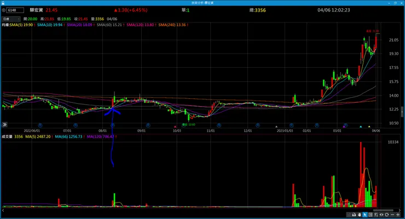Zoom out with the minus icon
Image resolution: width=405 pixels, height=219 pixels.
(392, 215)
